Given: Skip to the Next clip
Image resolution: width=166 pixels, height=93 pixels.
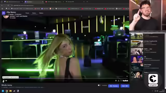Looking at the screenshot, I should (x=125, y=86).
